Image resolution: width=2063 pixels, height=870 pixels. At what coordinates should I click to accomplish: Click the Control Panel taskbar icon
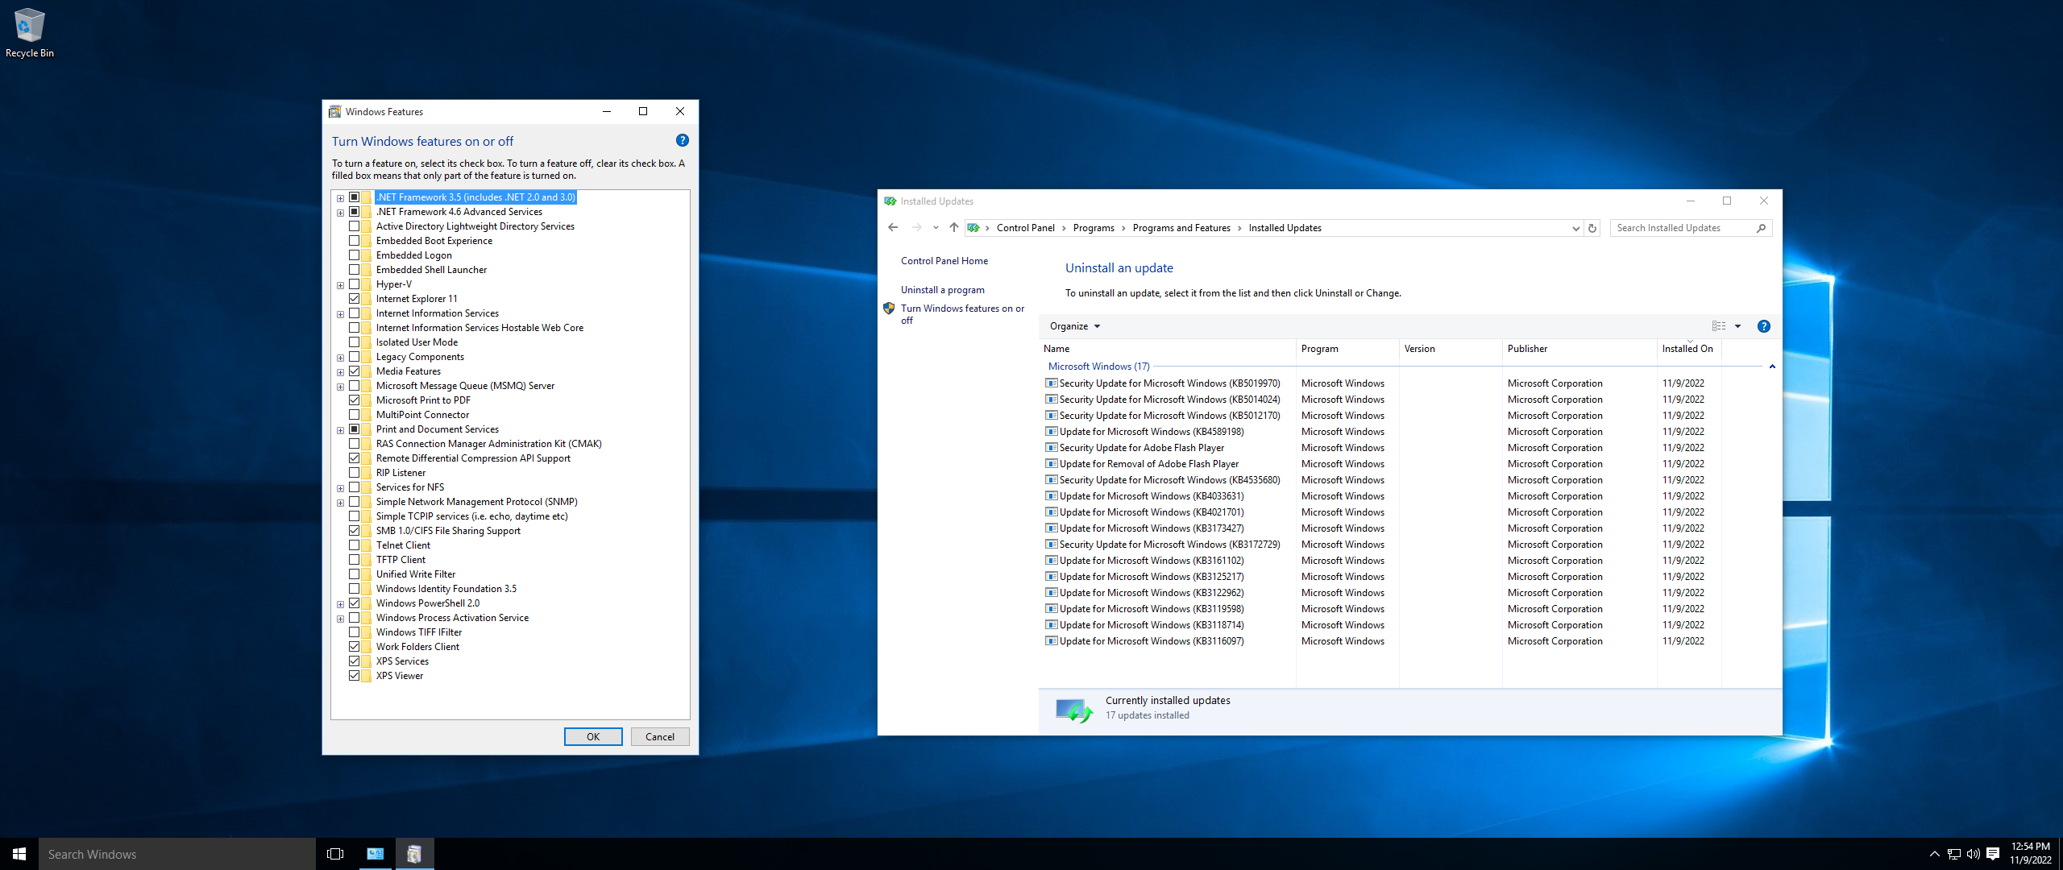376,854
